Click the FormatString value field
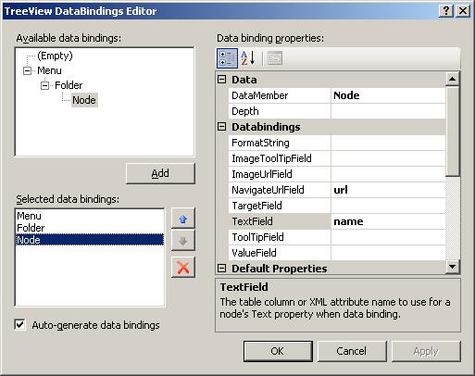The width and height of the screenshot is (475, 376). pyautogui.click(x=388, y=143)
